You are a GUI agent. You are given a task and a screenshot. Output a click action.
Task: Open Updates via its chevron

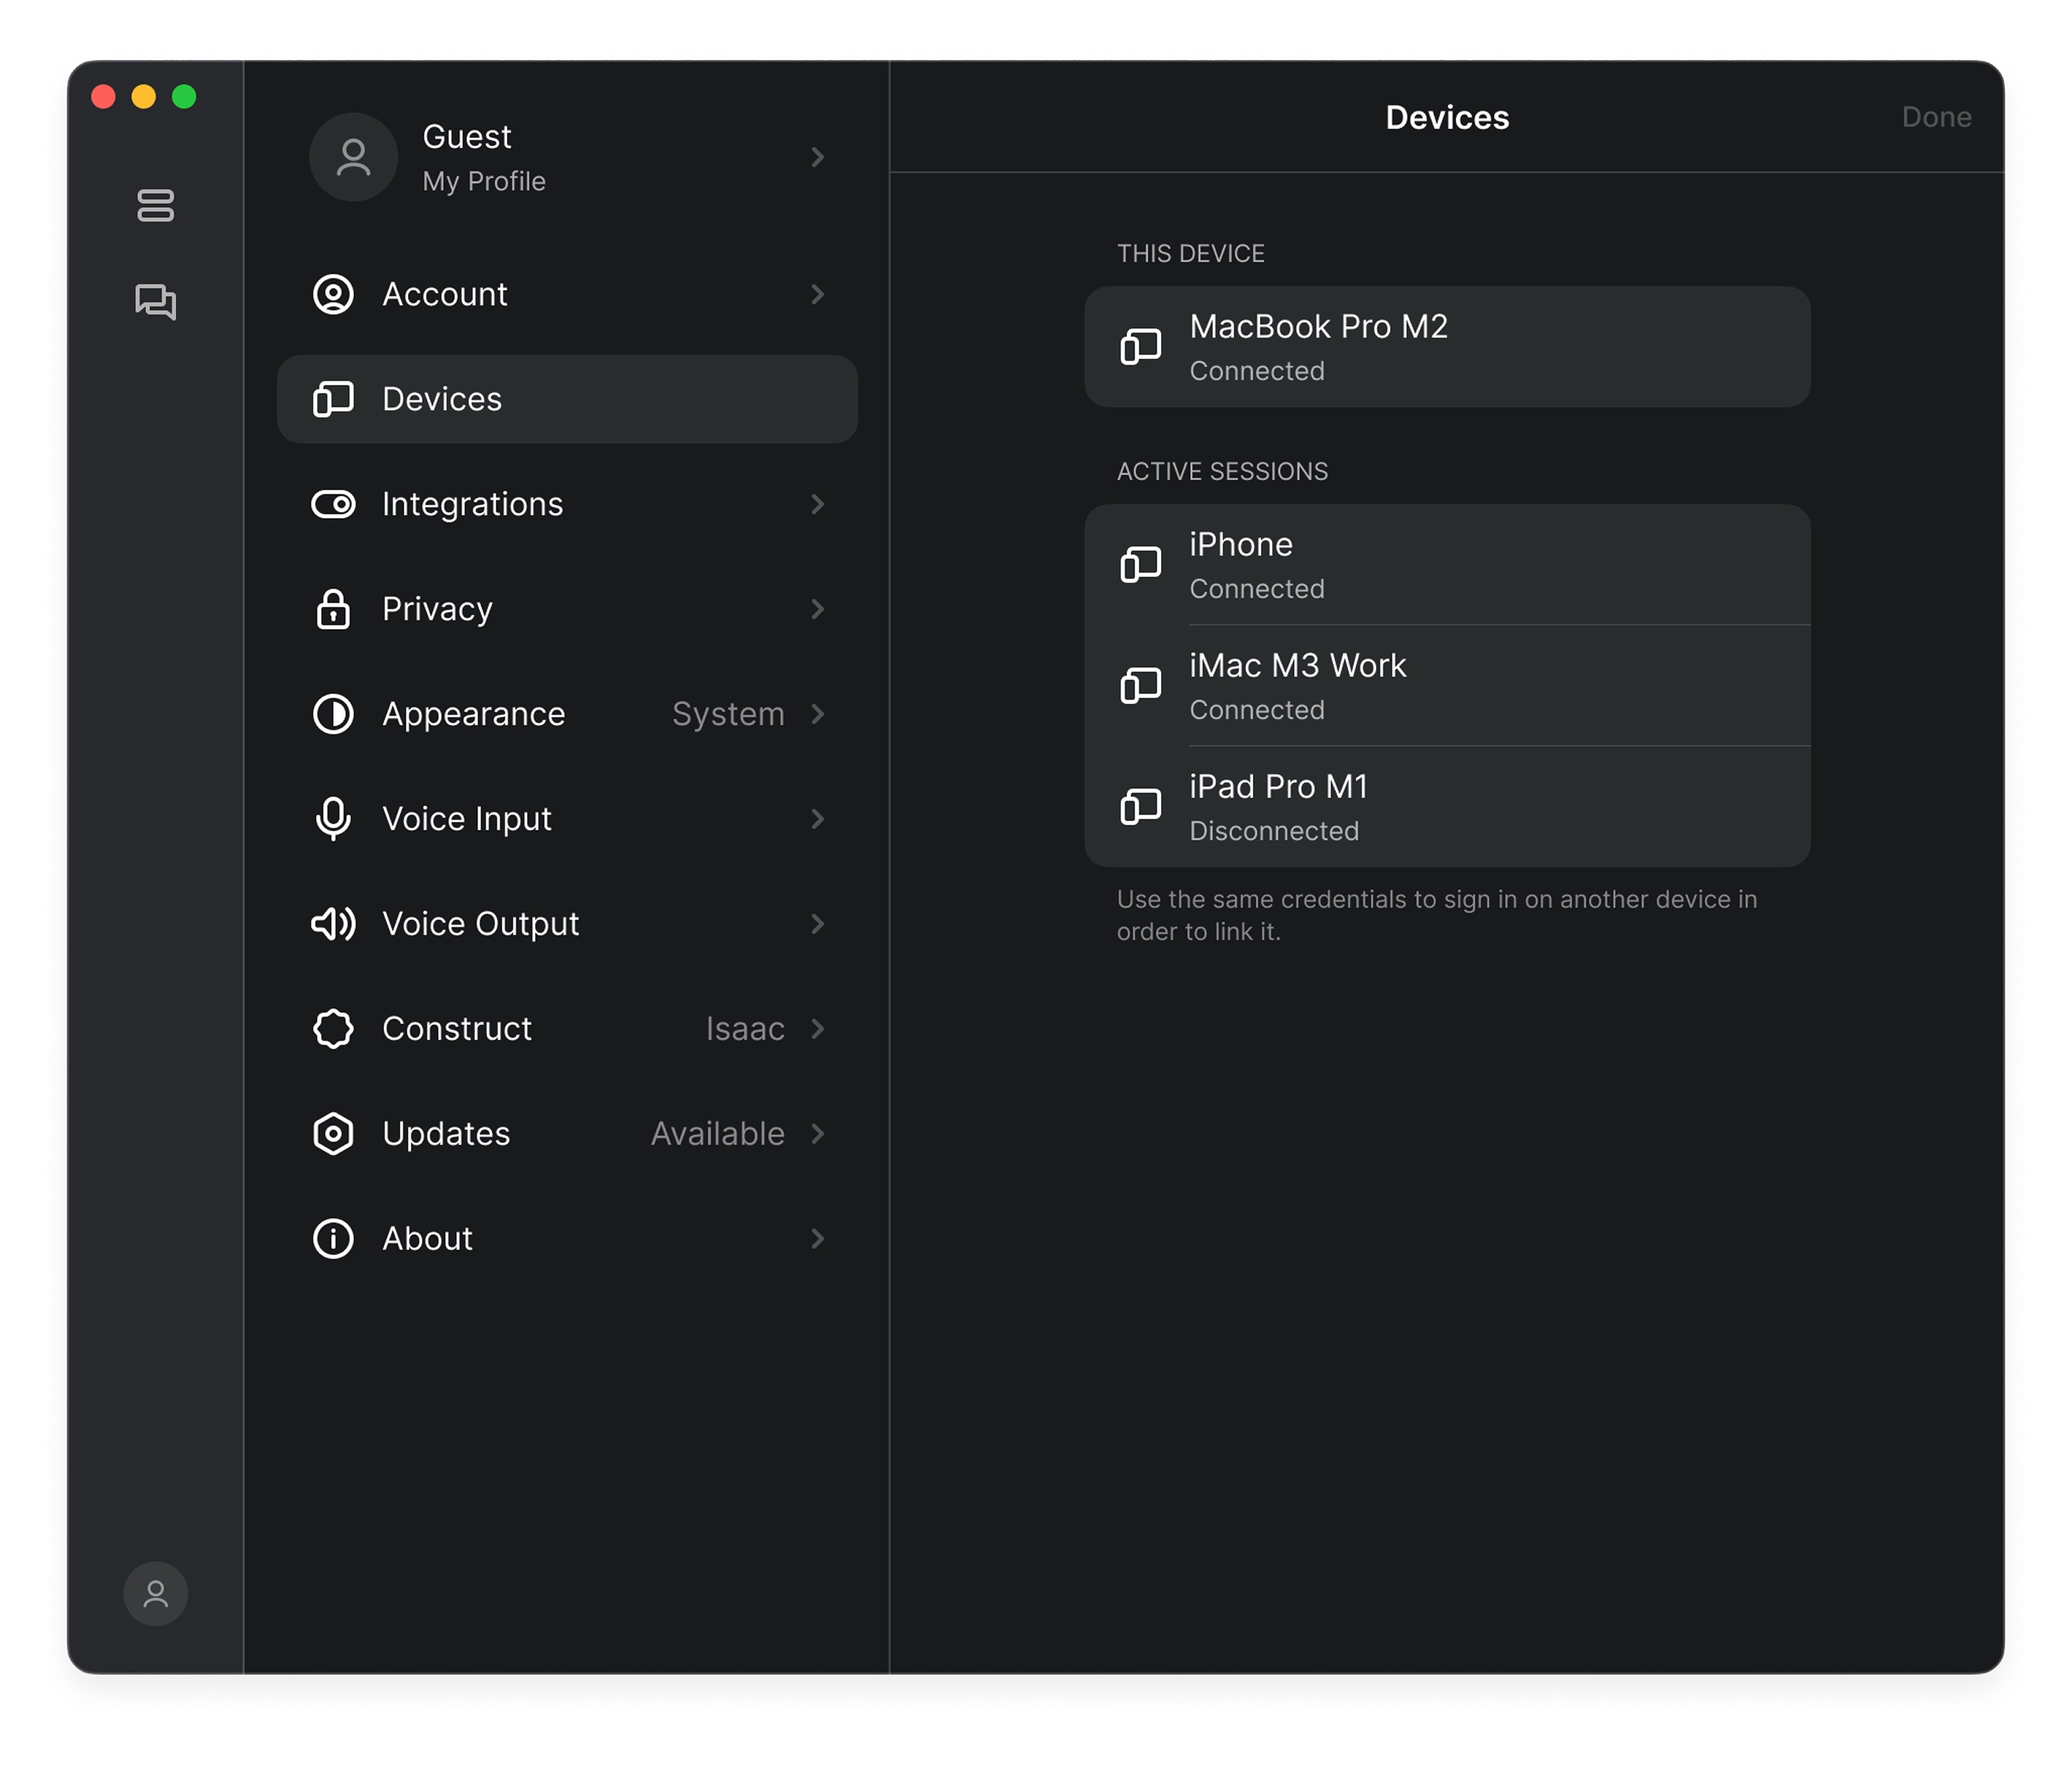click(x=817, y=1133)
